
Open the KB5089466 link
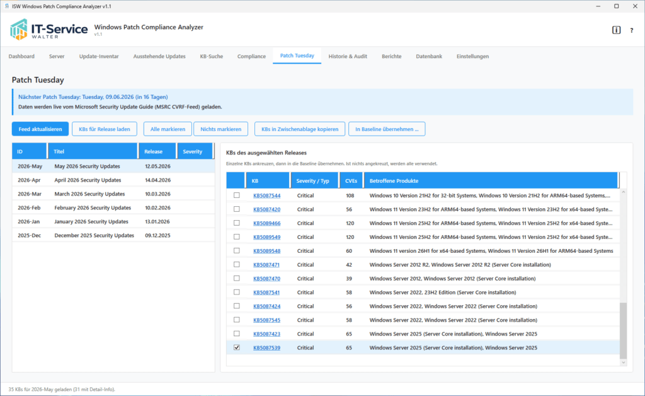pos(266,223)
